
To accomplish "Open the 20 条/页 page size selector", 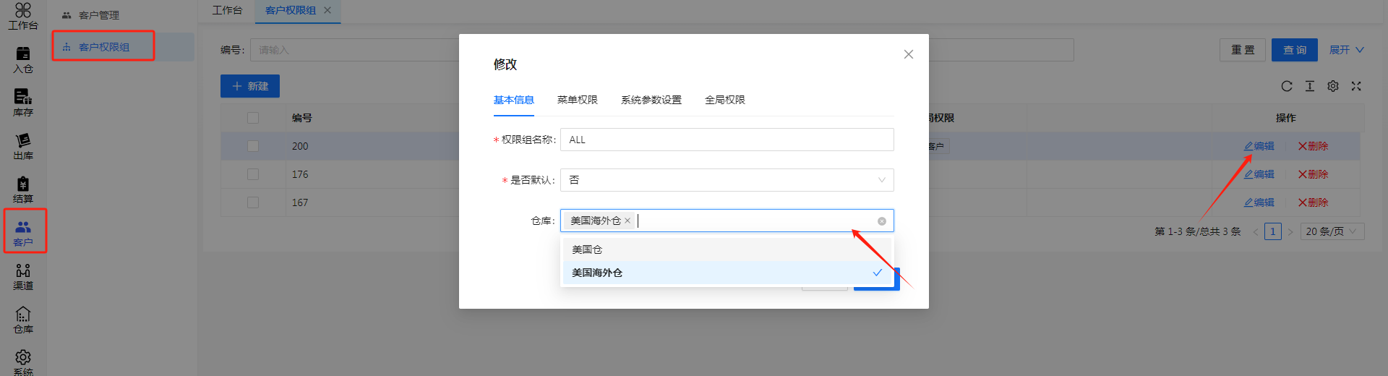I will (1332, 231).
